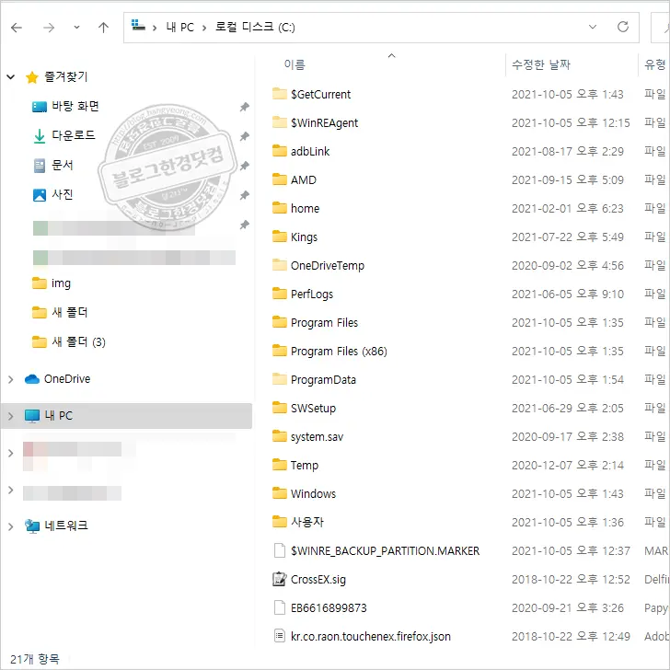The image size is (670, 670).
Task: Select the Program Files (x86) folder
Action: 329,352
